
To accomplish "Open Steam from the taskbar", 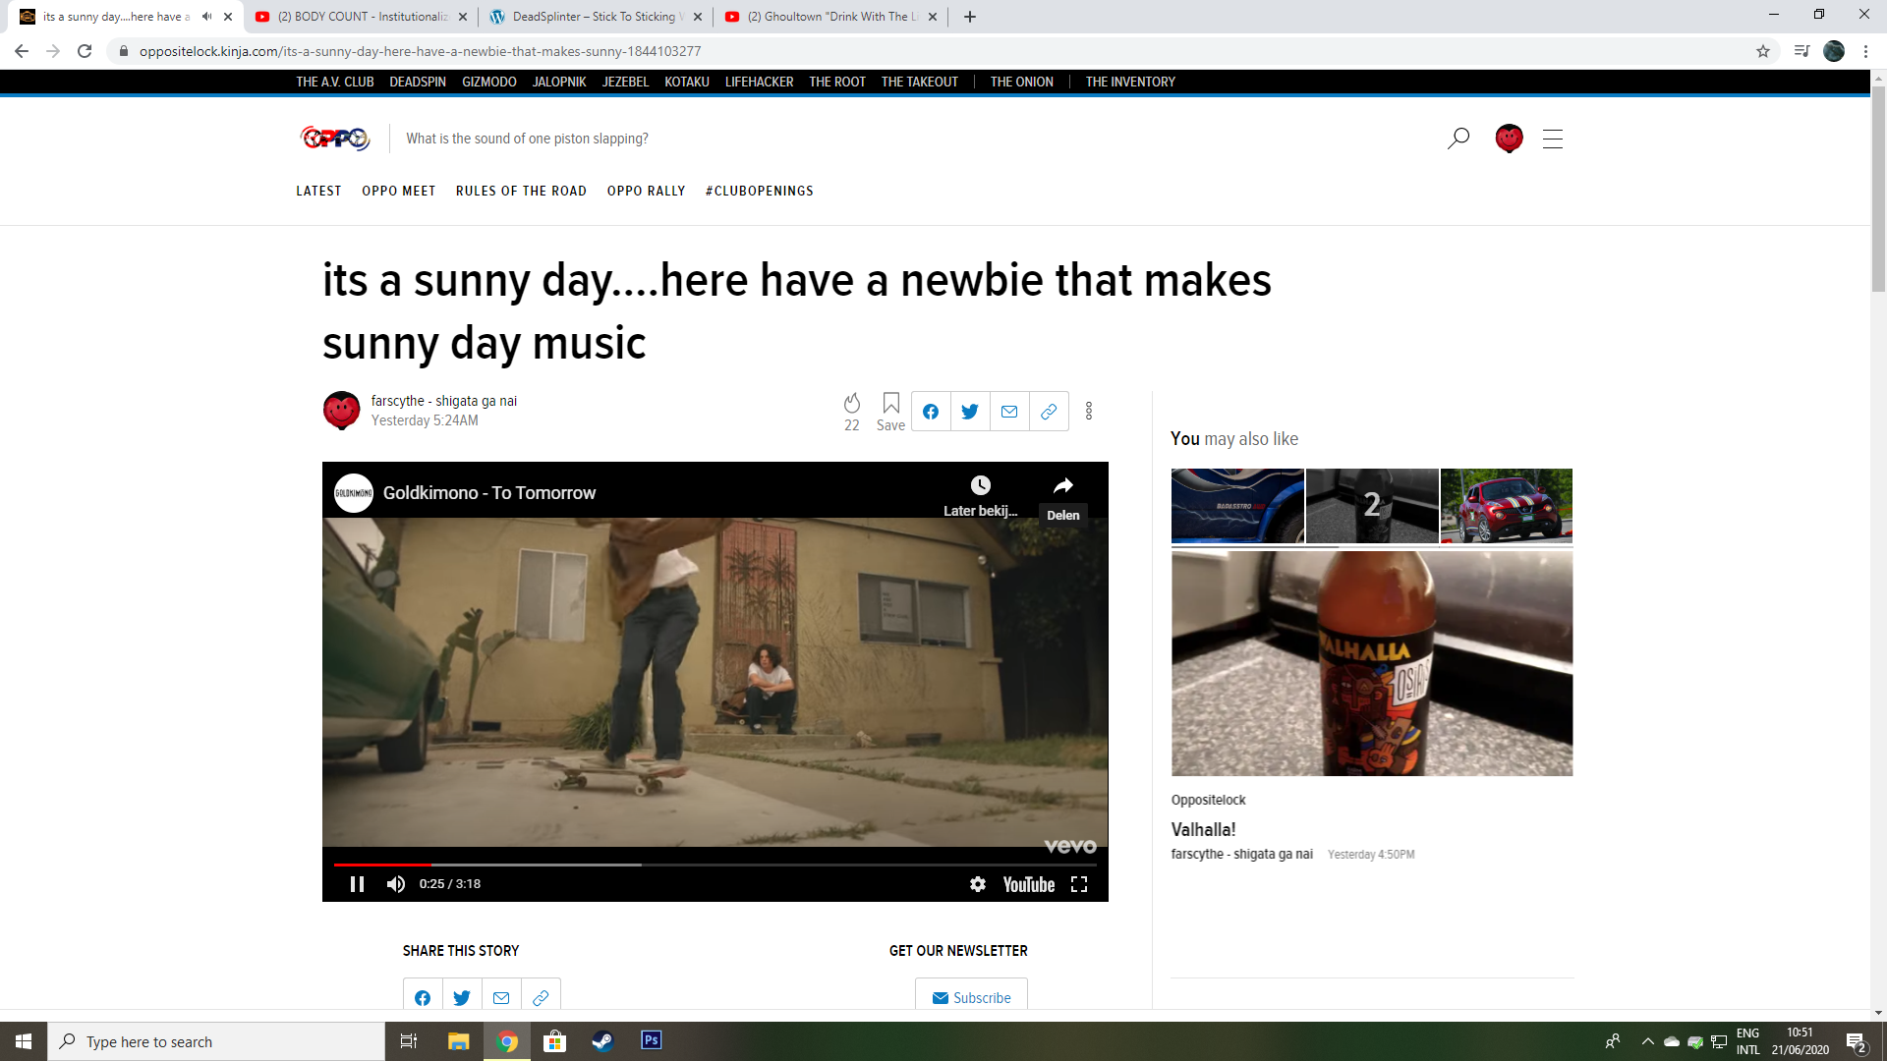I will (x=602, y=1041).
